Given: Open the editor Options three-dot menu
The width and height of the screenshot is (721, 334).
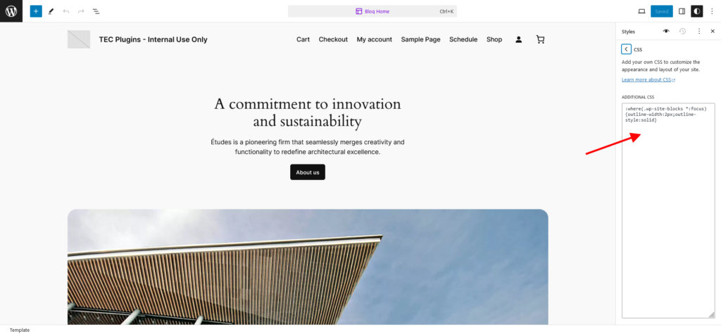Looking at the screenshot, I should 712,11.
